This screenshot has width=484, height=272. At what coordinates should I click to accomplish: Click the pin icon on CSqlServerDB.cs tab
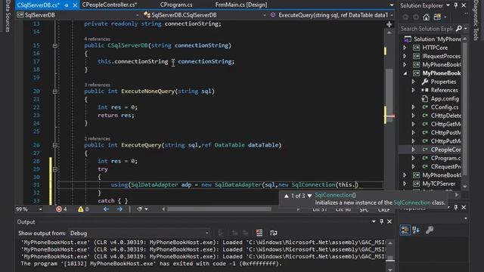pyautogui.click(x=66, y=5)
